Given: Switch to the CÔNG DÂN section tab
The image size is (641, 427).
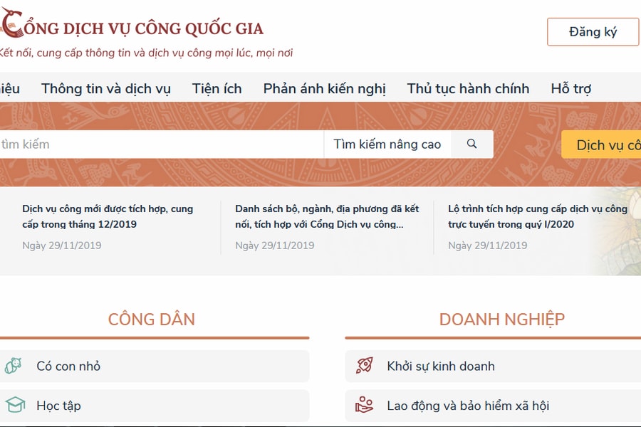Looking at the screenshot, I should click(151, 320).
